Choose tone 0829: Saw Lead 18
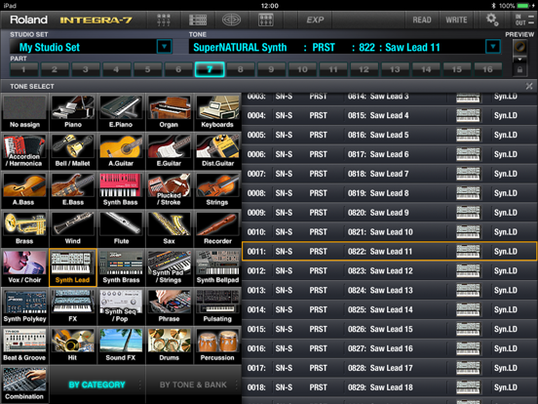The width and height of the screenshot is (538, 404). click(x=390, y=387)
